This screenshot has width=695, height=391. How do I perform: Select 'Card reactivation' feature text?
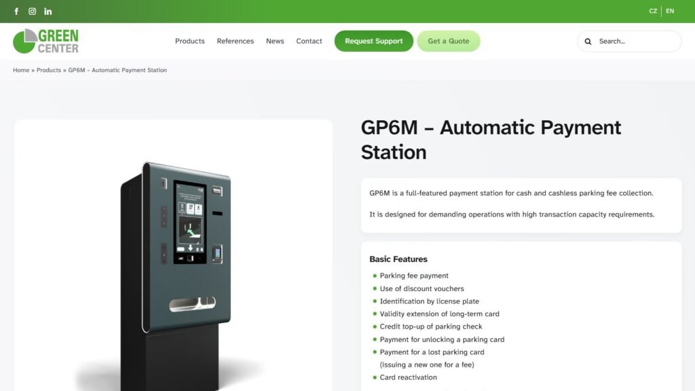click(x=408, y=377)
